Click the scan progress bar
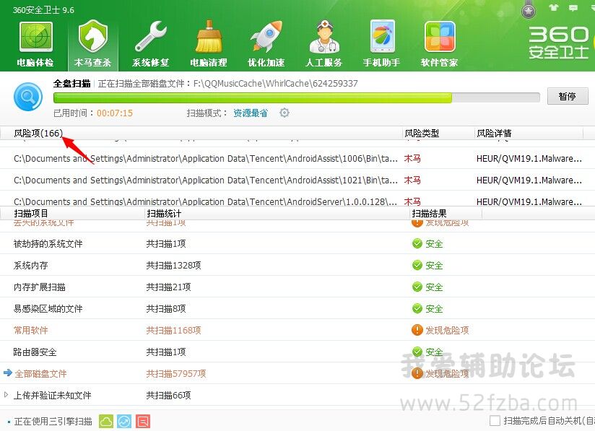This screenshot has height=431, width=595. point(296,98)
